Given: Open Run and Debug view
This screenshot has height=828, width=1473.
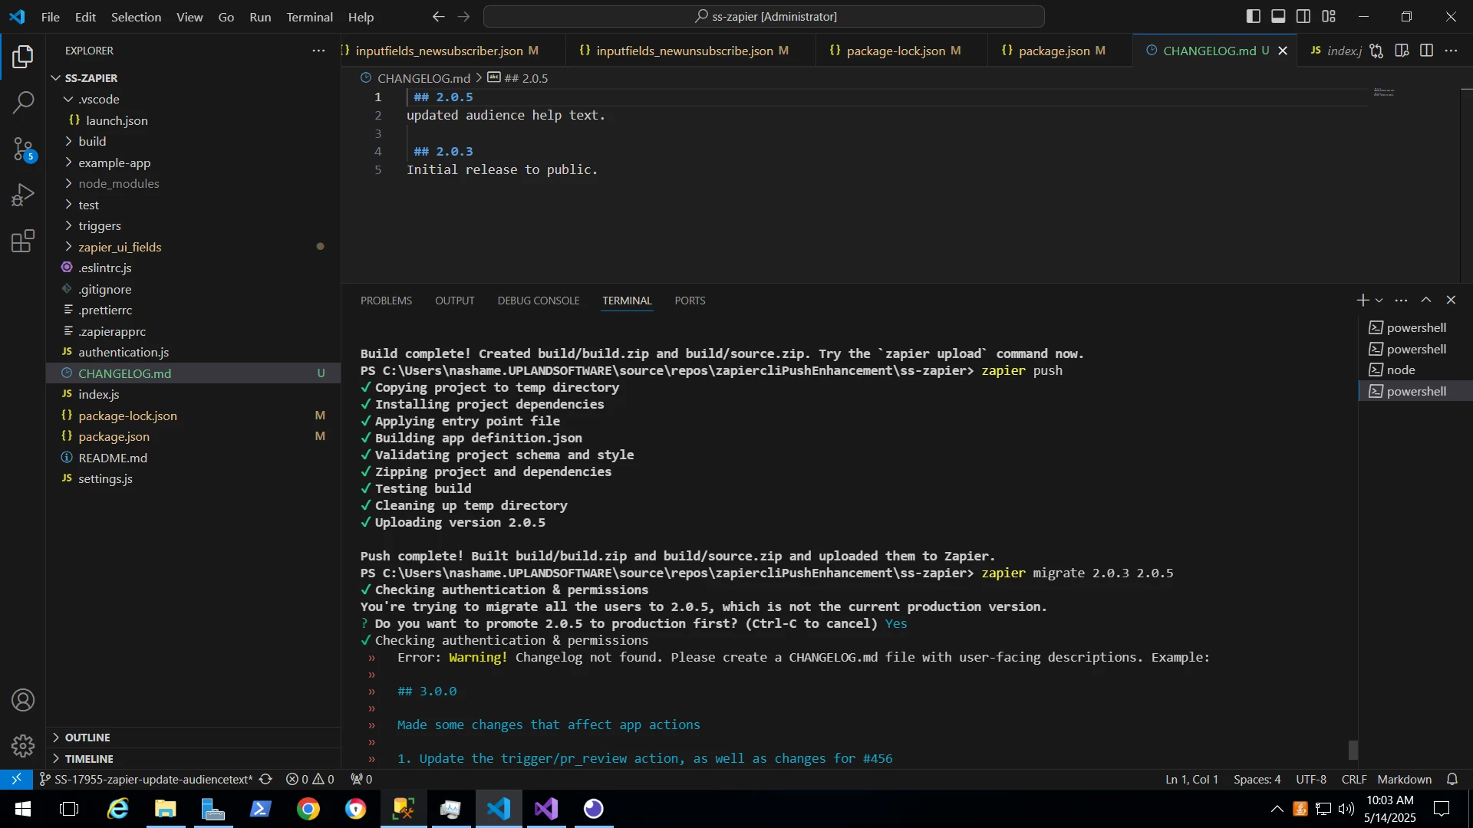Looking at the screenshot, I should click(23, 195).
